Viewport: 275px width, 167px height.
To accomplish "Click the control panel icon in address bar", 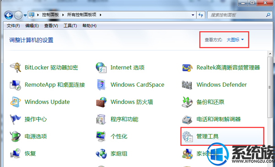I will pos(32,15).
